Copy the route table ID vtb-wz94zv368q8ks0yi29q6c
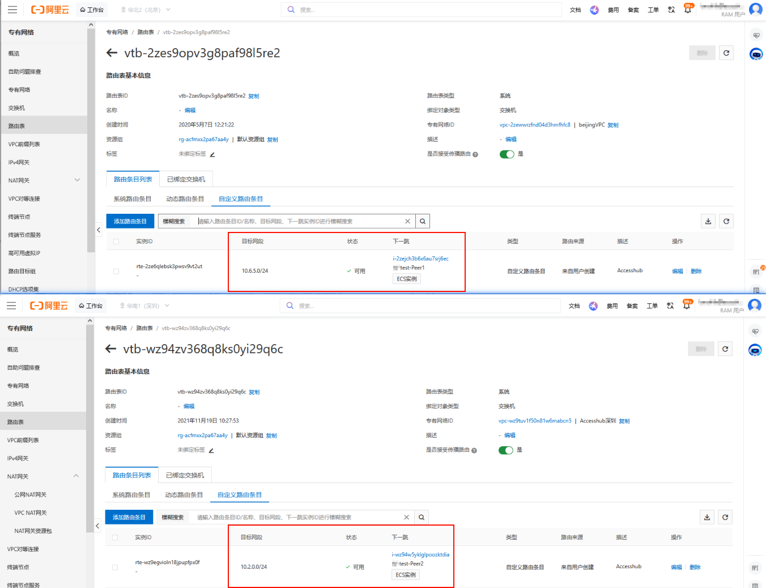 click(x=254, y=392)
